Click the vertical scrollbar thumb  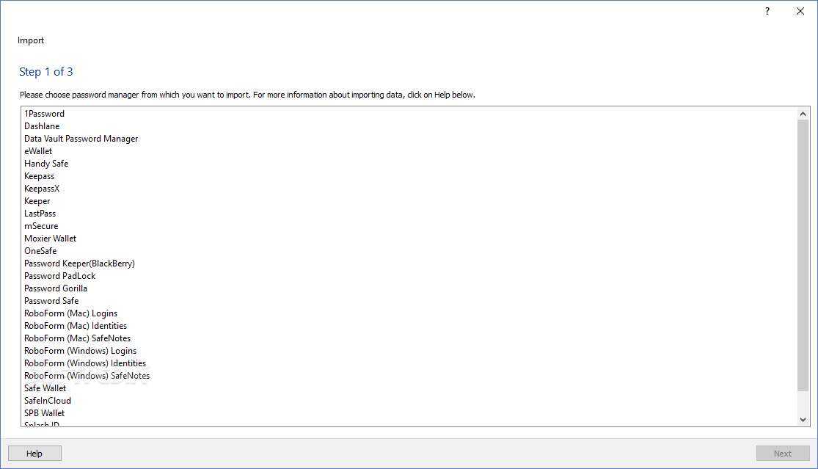(803, 255)
